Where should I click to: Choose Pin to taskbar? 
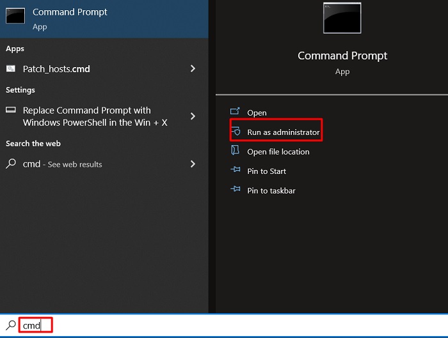pos(271,190)
